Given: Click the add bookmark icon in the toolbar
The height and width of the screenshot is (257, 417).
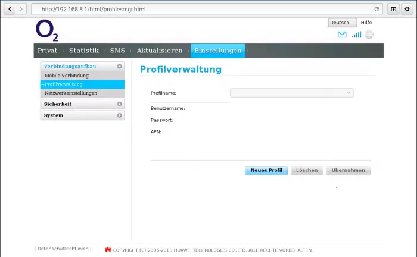Looking at the screenshot, I should [x=393, y=10].
